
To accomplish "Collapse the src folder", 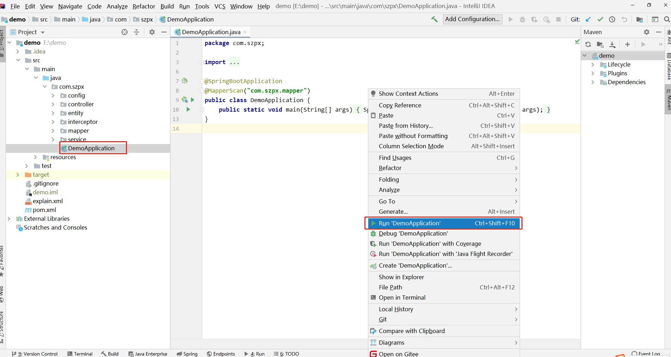I will [18, 60].
